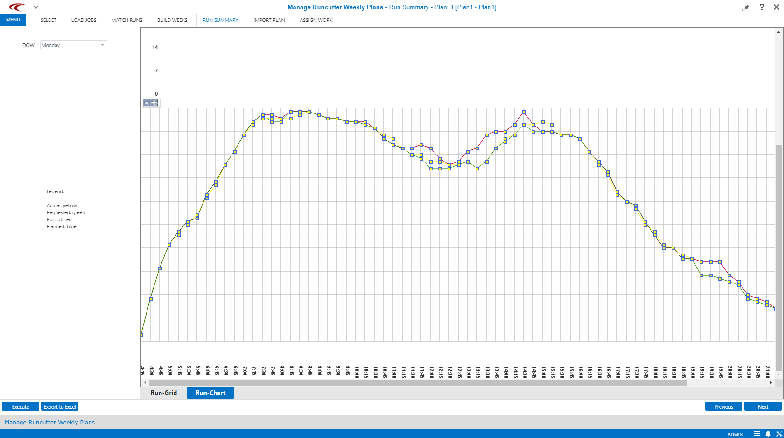Open the MENU tab

(13, 20)
